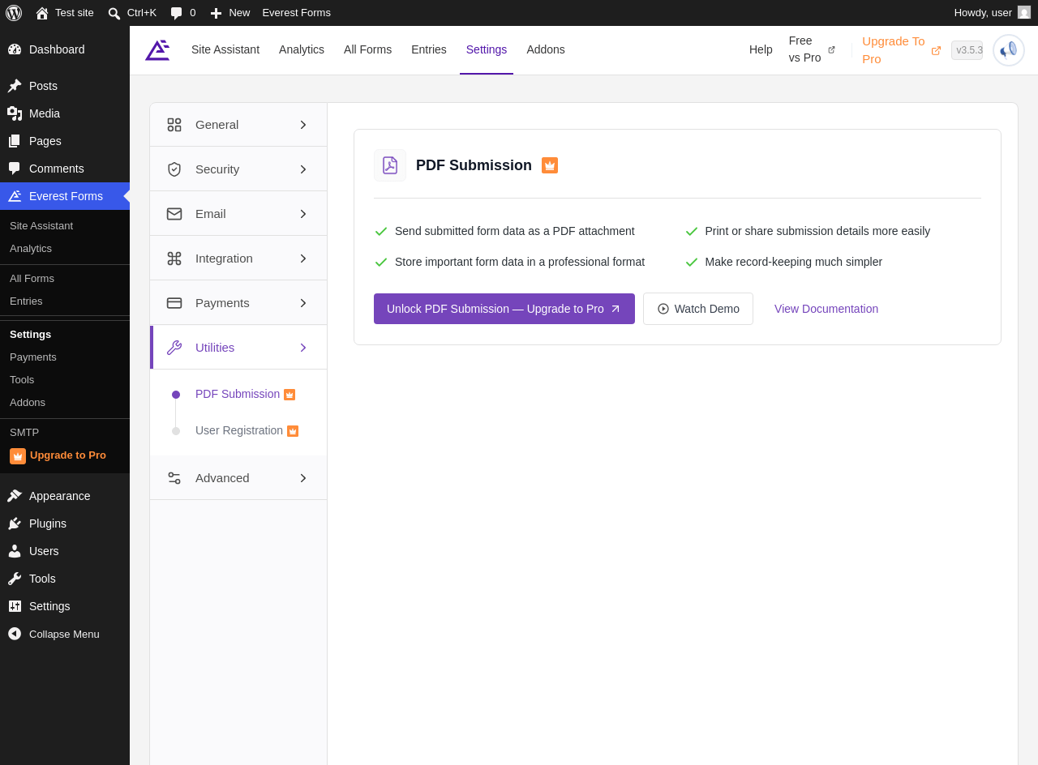Click the Media icon in sidebar
The image size is (1038, 765).
(x=15, y=113)
